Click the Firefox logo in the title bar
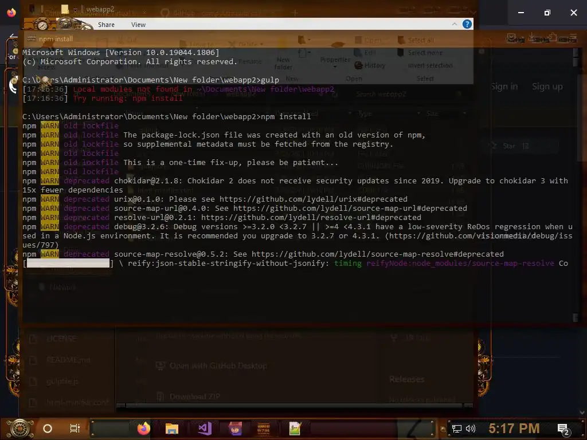Image resolution: width=587 pixels, height=440 pixels. [11, 13]
